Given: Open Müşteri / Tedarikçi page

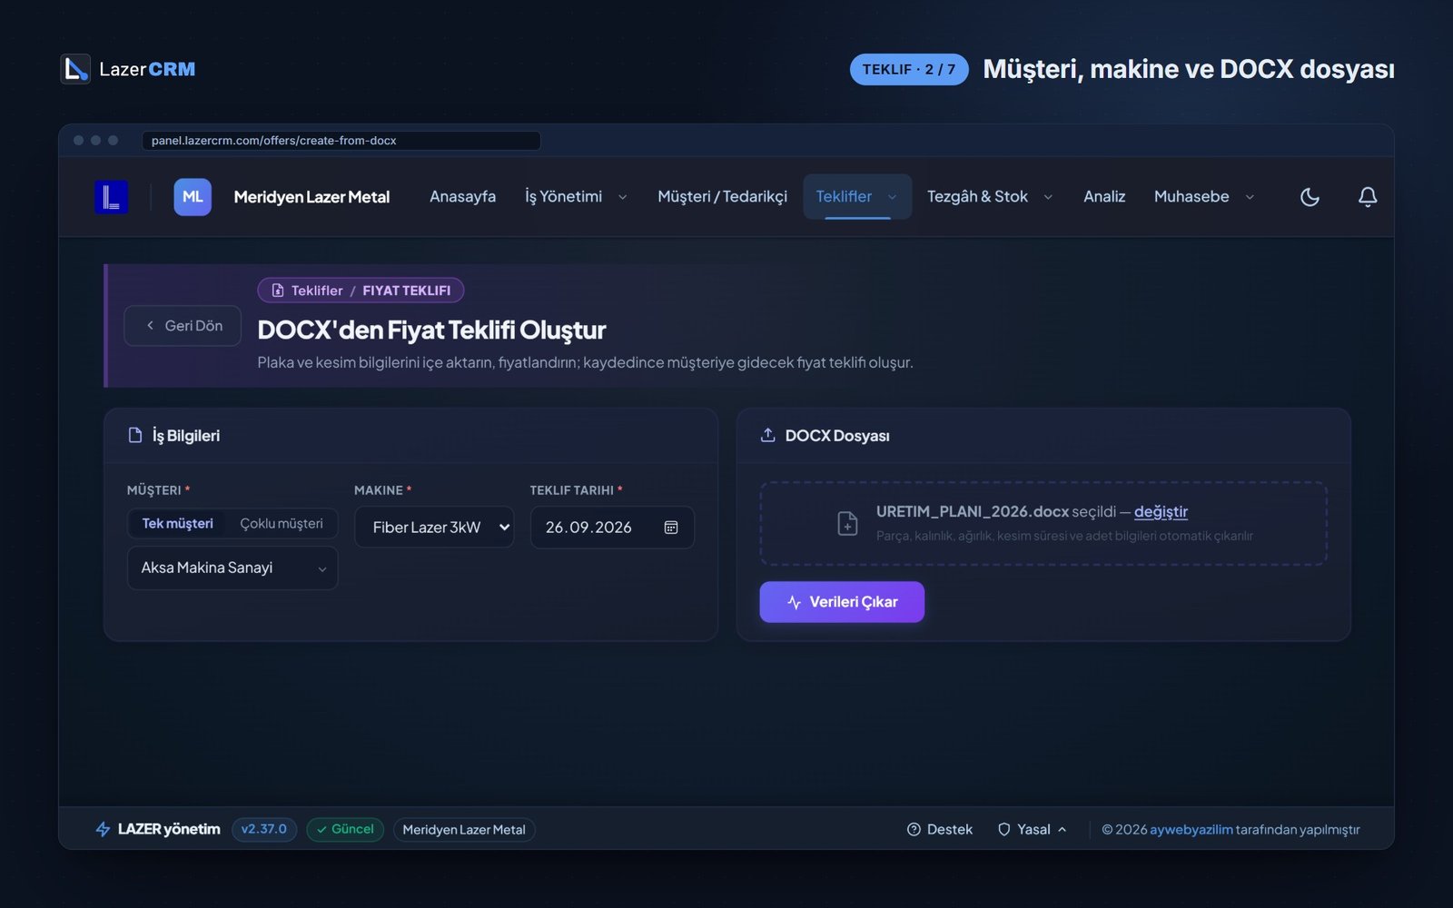Looking at the screenshot, I should pos(722,197).
